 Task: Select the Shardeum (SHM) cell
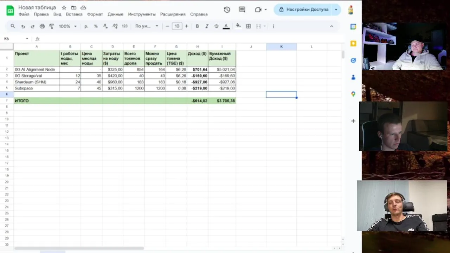37,82
